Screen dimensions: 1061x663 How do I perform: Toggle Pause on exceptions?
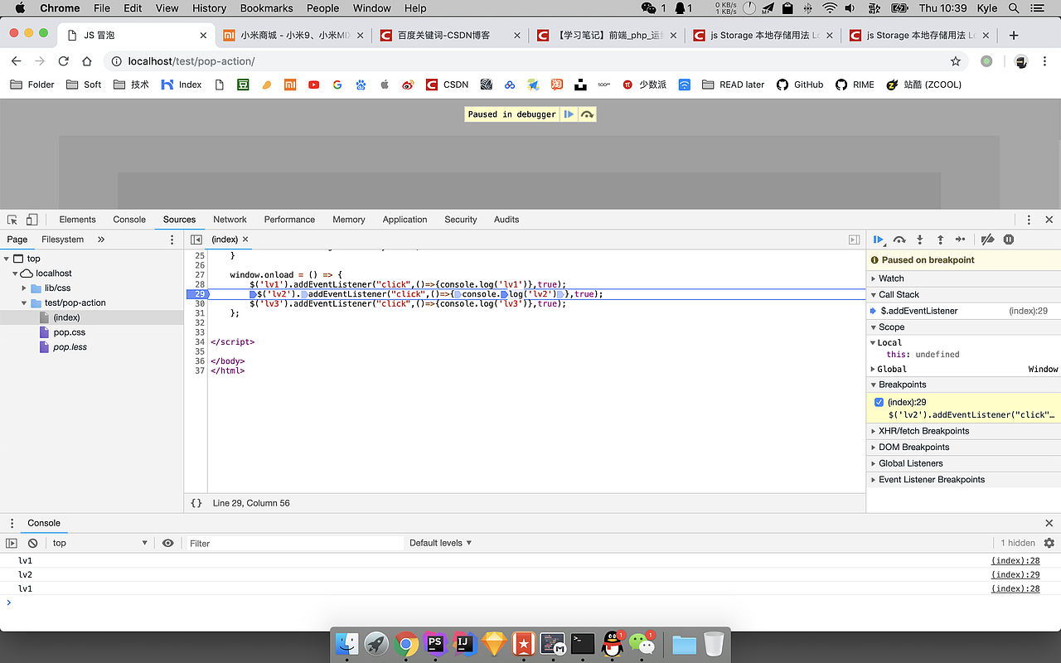coord(1009,240)
